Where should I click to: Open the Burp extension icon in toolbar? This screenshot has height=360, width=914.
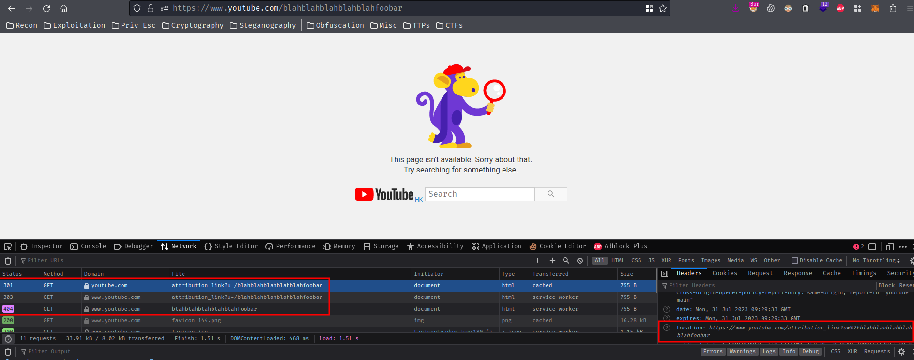point(753,8)
